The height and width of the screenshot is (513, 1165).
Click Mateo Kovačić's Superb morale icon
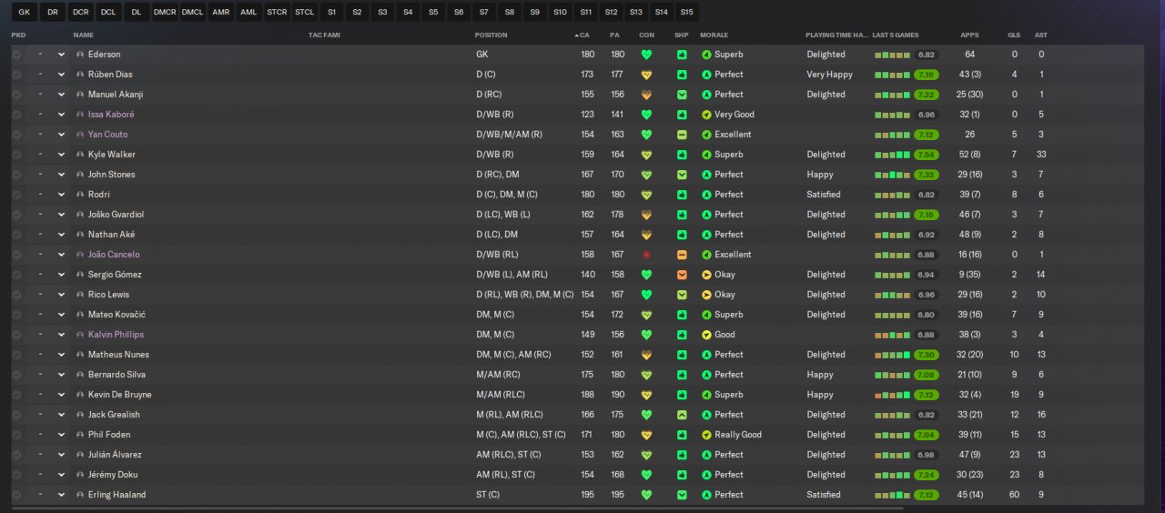point(706,315)
